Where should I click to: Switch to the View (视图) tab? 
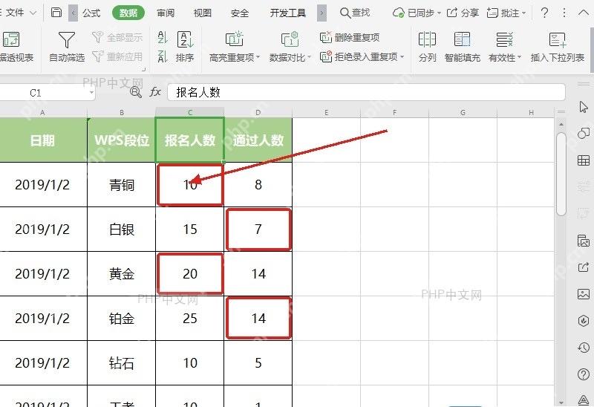[x=202, y=13]
